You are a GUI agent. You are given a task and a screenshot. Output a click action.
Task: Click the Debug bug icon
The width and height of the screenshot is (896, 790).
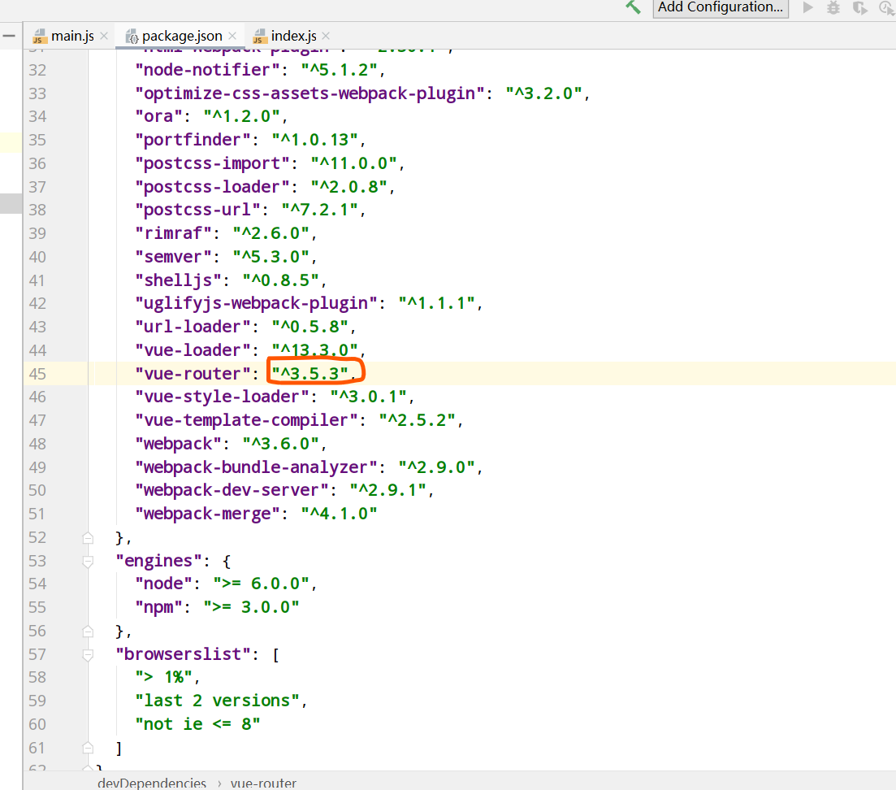833,7
